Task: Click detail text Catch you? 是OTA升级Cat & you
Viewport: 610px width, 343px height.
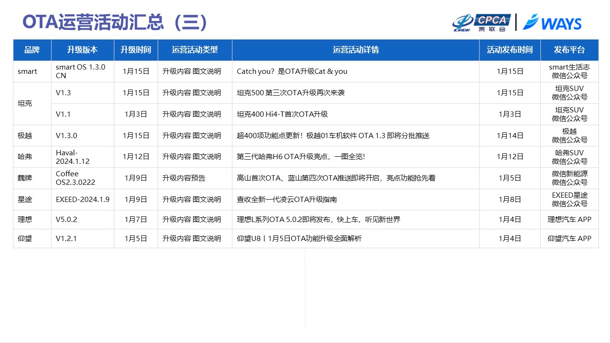Action: (x=292, y=71)
